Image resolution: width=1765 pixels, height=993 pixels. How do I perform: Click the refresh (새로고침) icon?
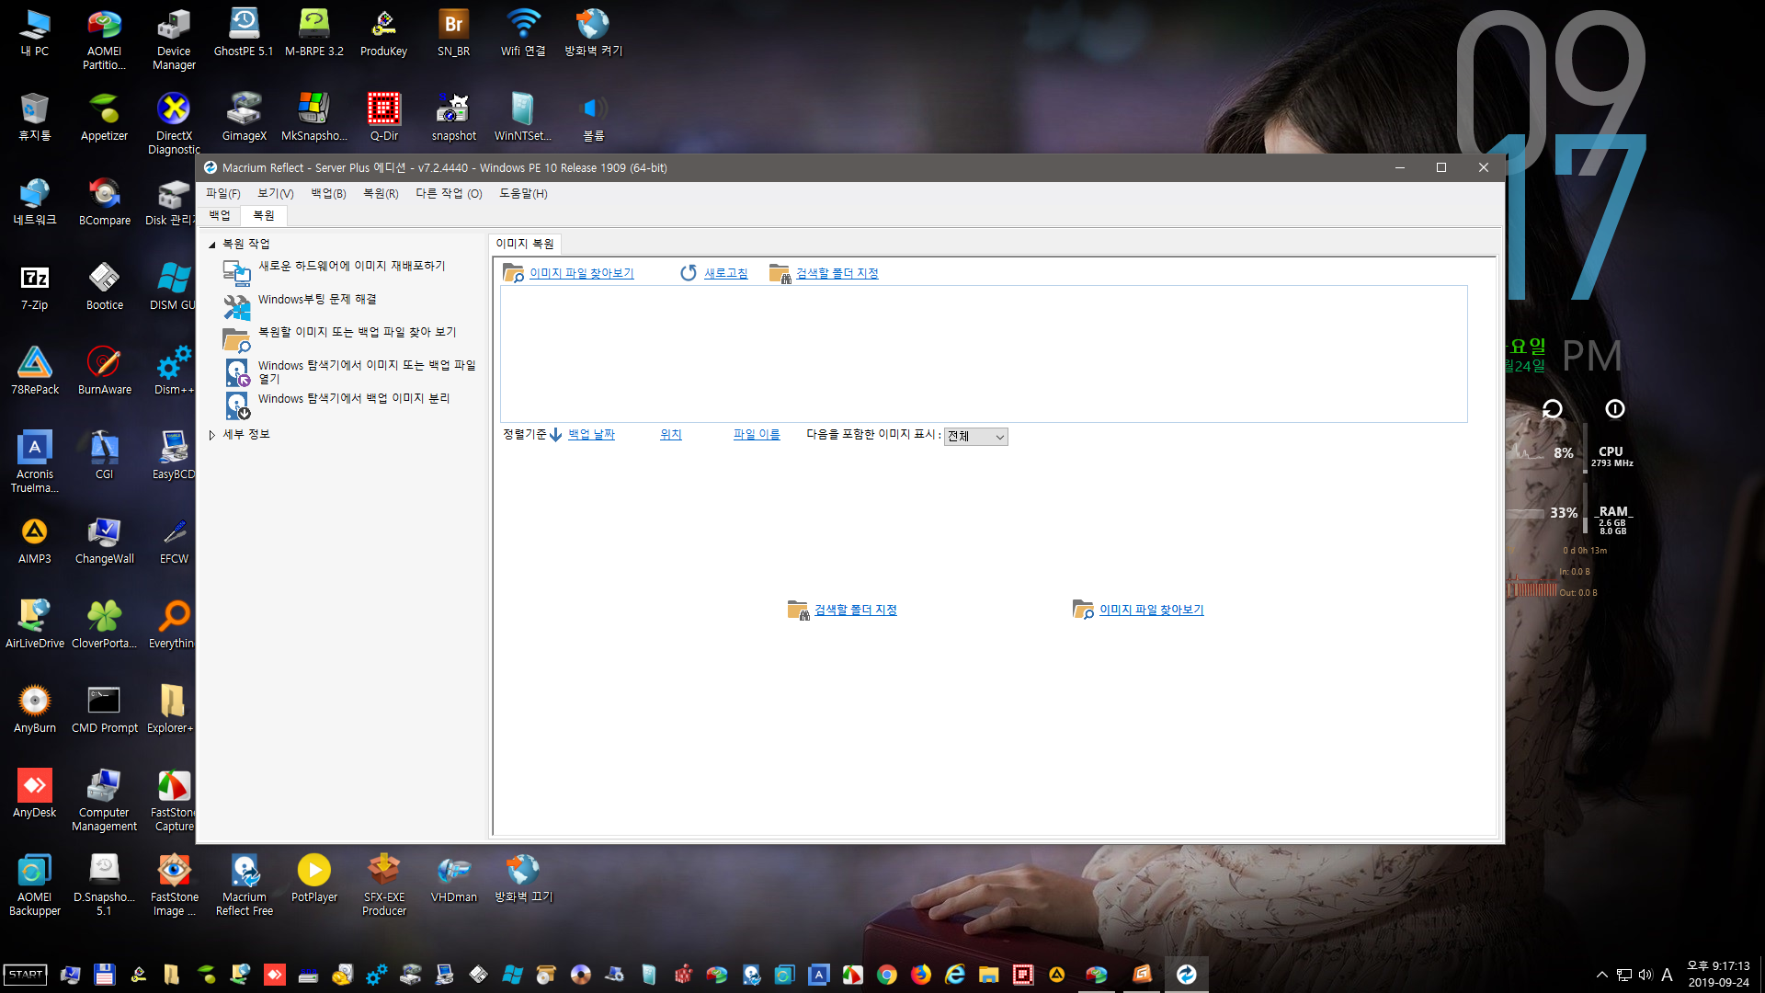click(x=689, y=273)
